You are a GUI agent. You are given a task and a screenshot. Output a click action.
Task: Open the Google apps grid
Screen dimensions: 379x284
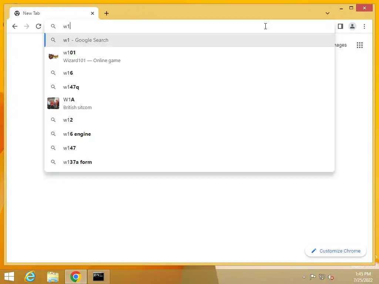pos(360,45)
